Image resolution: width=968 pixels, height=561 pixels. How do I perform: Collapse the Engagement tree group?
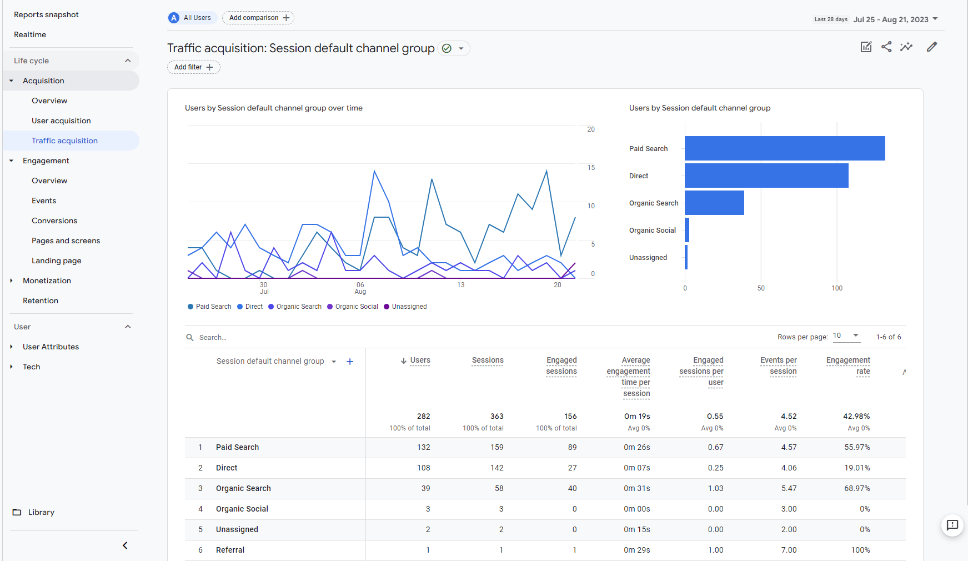[x=11, y=161]
